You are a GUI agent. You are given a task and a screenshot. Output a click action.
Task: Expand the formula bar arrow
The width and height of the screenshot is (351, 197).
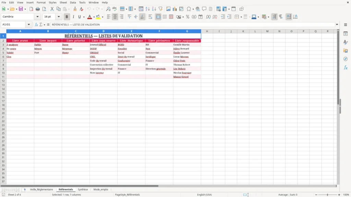click(337, 25)
